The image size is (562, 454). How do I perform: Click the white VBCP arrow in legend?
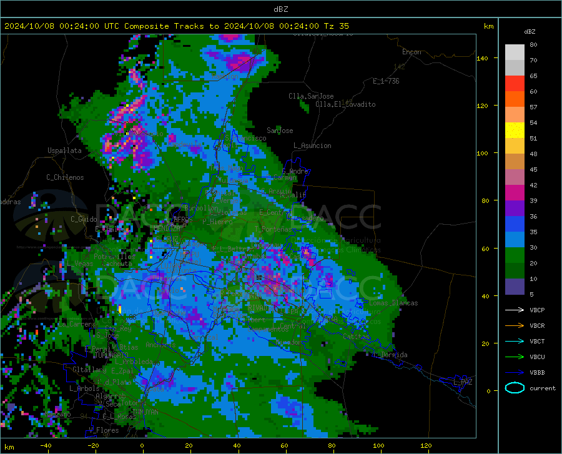(x=515, y=310)
